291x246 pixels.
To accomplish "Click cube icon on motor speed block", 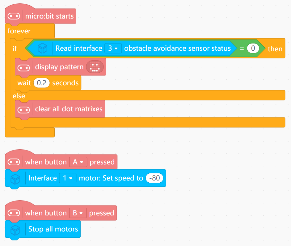I will tap(15, 178).
